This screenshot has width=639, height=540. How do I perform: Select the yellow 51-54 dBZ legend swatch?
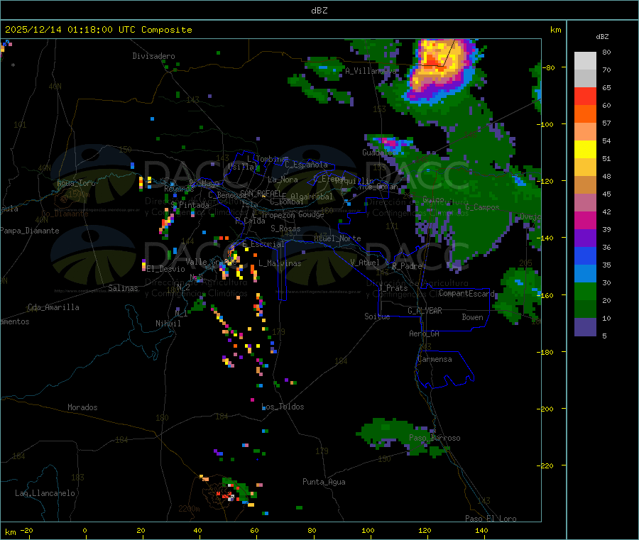click(x=585, y=150)
